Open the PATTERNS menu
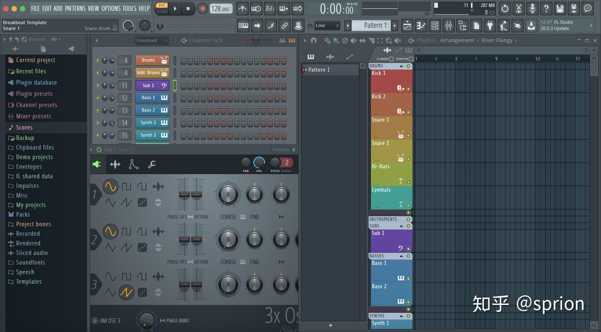The image size is (601, 332). click(x=75, y=8)
